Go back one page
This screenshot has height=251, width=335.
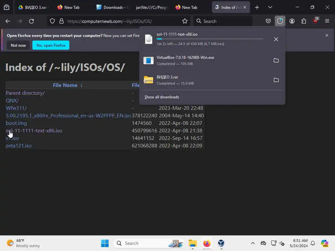tap(8, 21)
